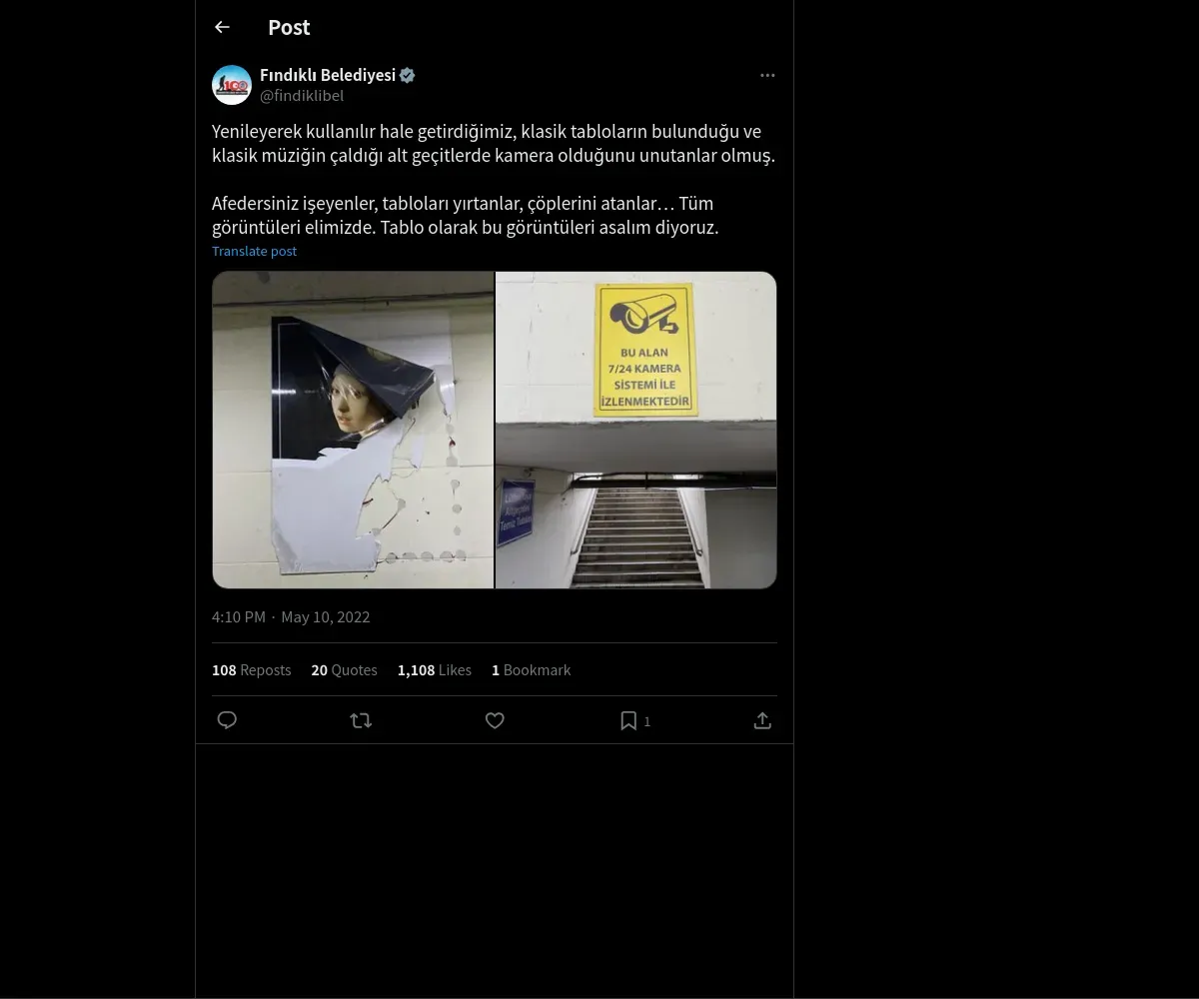Click the 1 Bookmark count
Image resolution: width=1199 pixels, height=999 pixels.
click(x=531, y=669)
